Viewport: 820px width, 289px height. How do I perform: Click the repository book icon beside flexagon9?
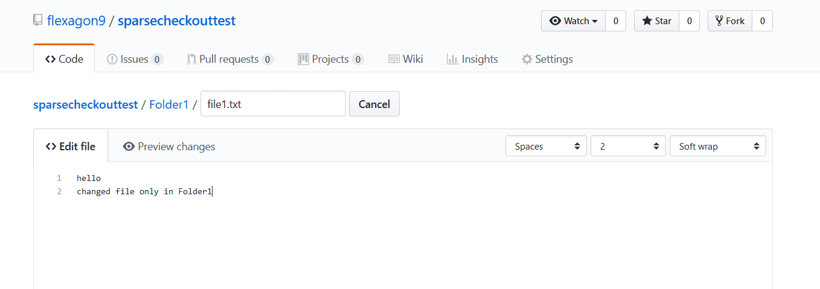point(38,21)
